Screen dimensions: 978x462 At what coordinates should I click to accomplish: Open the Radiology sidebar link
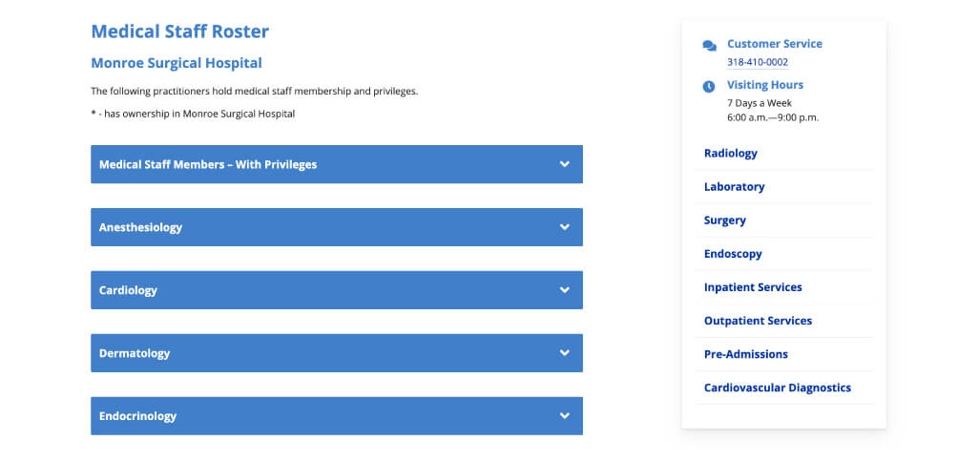(x=731, y=154)
